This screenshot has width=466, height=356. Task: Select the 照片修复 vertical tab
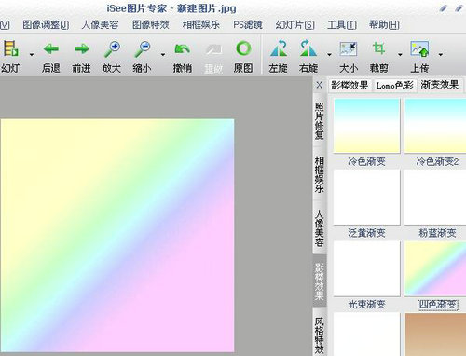tap(320, 120)
